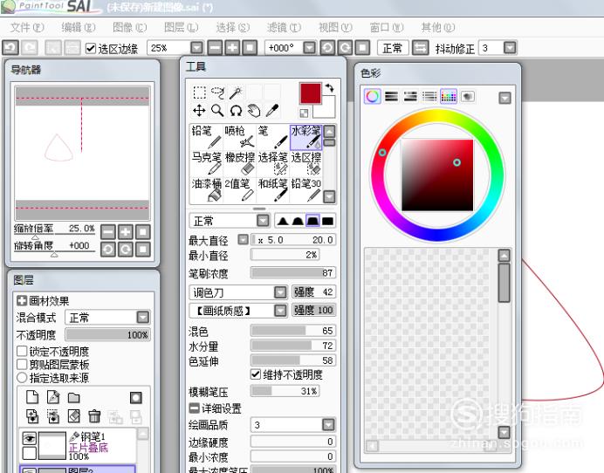Select the magic wand tool
The image size is (604, 473).
click(x=236, y=93)
